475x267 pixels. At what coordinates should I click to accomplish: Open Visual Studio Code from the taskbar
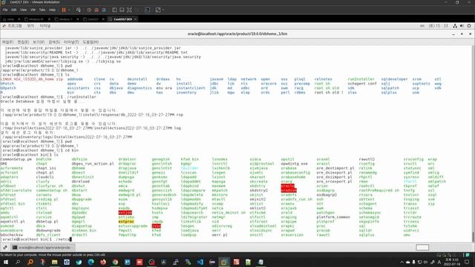[200, 262]
